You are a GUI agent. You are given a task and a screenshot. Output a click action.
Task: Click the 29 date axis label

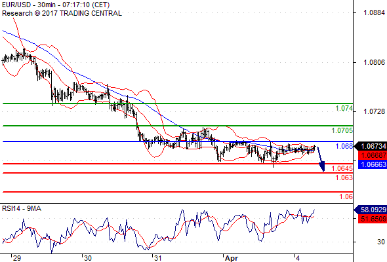(17, 258)
